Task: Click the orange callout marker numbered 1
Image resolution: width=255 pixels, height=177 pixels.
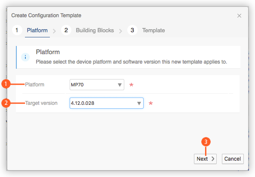Action: pos(6,84)
